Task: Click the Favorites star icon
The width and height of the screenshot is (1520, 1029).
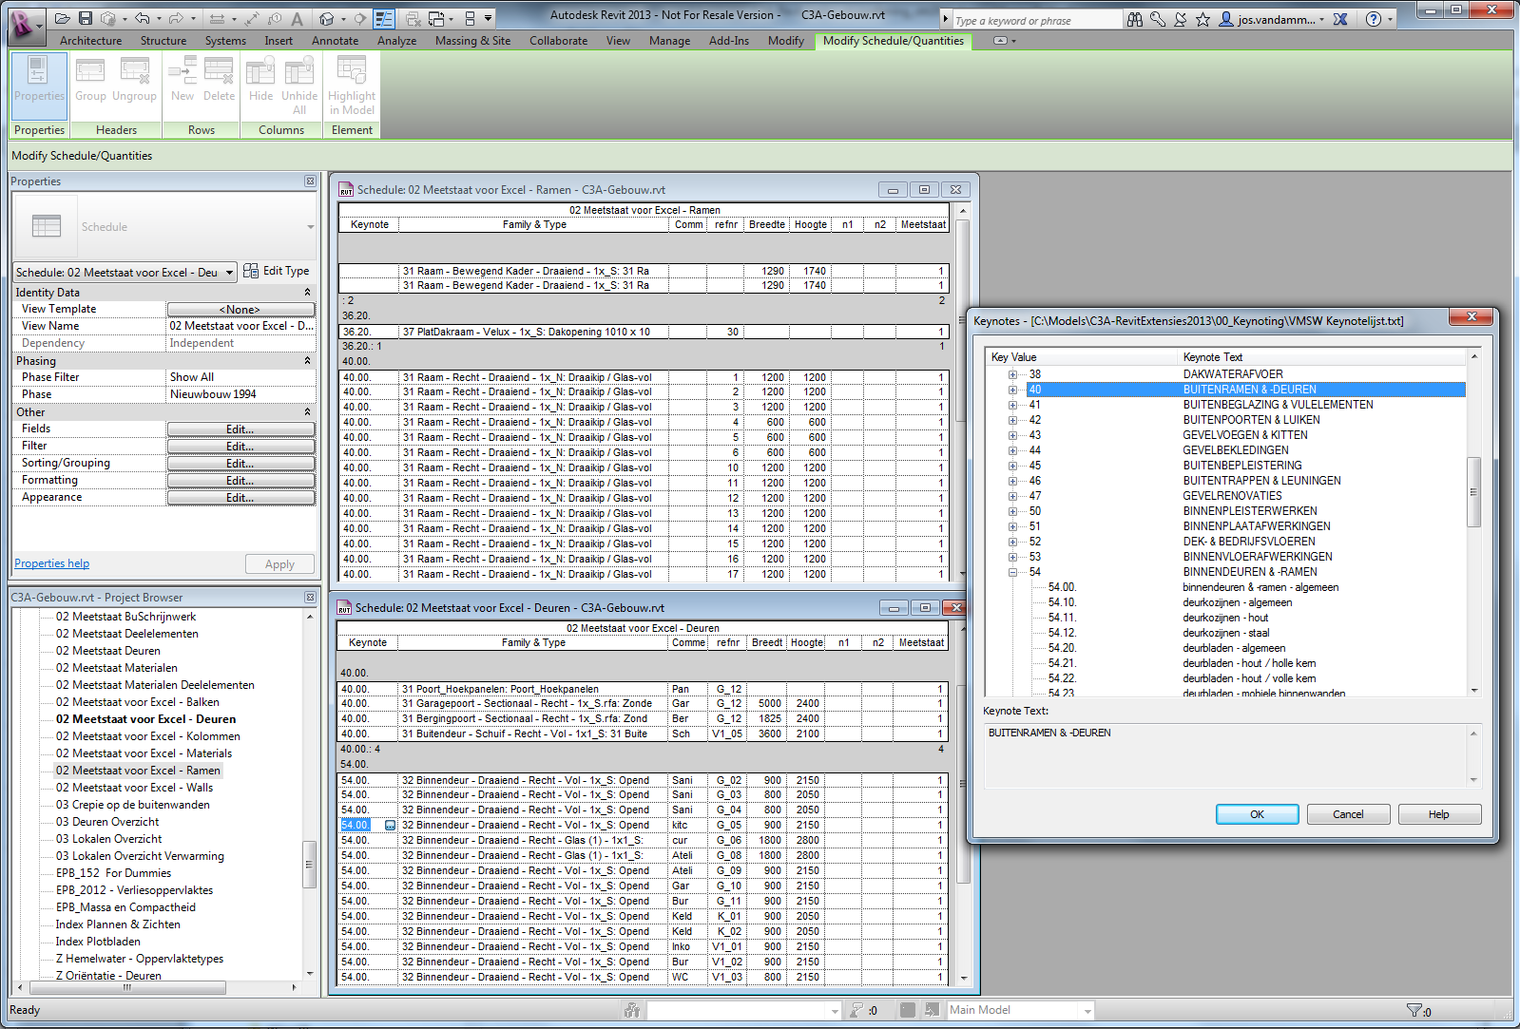Action: [1203, 19]
